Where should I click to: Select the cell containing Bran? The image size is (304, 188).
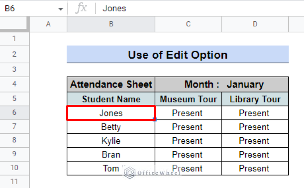click(111, 154)
